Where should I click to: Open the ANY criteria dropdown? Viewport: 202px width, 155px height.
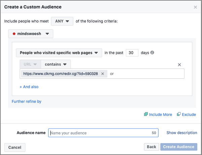pos(62,21)
